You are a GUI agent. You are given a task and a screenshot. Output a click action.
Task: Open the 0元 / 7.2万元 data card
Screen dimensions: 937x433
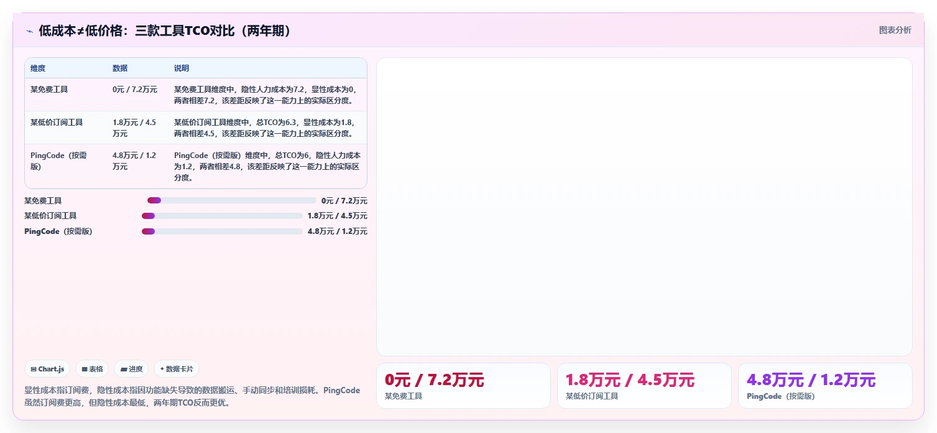(463, 386)
